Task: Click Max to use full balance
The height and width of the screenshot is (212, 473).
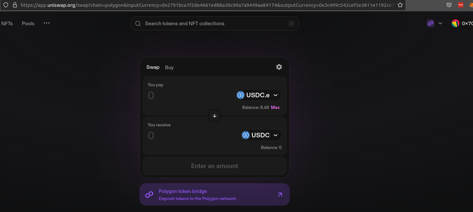Action: 275,107
